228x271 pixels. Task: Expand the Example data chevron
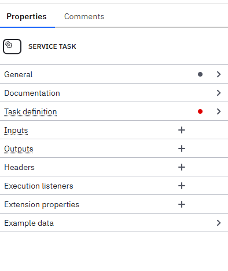tap(219, 223)
